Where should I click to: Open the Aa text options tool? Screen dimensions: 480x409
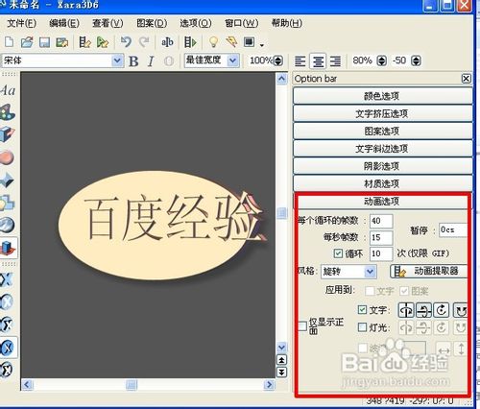(x=8, y=90)
